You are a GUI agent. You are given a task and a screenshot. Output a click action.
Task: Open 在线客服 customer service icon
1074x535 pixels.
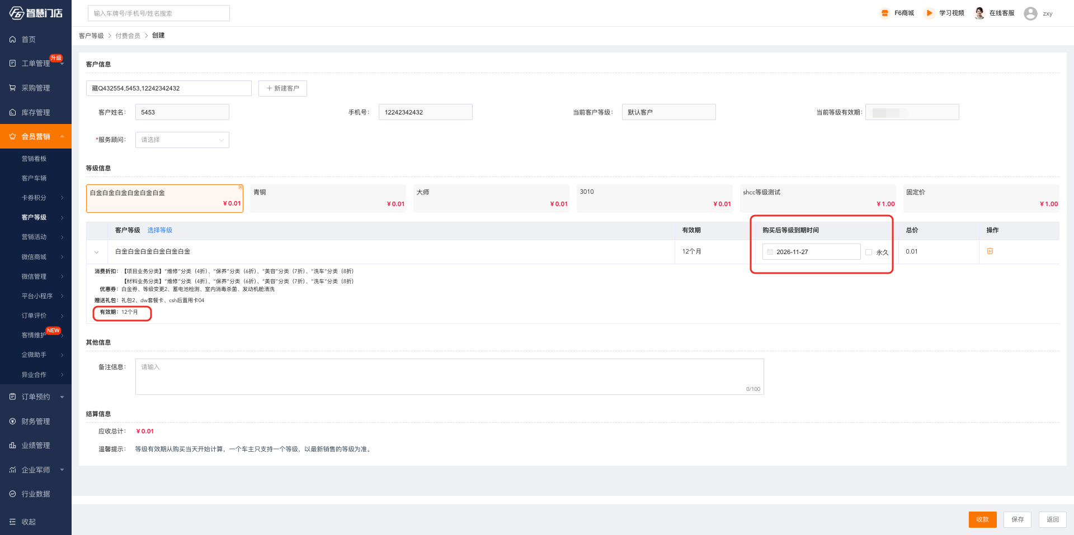coord(979,13)
